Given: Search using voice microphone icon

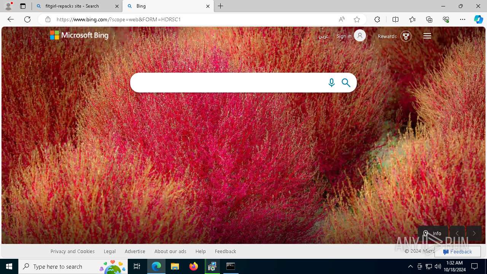Looking at the screenshot, I should pyautogui.click(x=331, y=83).
